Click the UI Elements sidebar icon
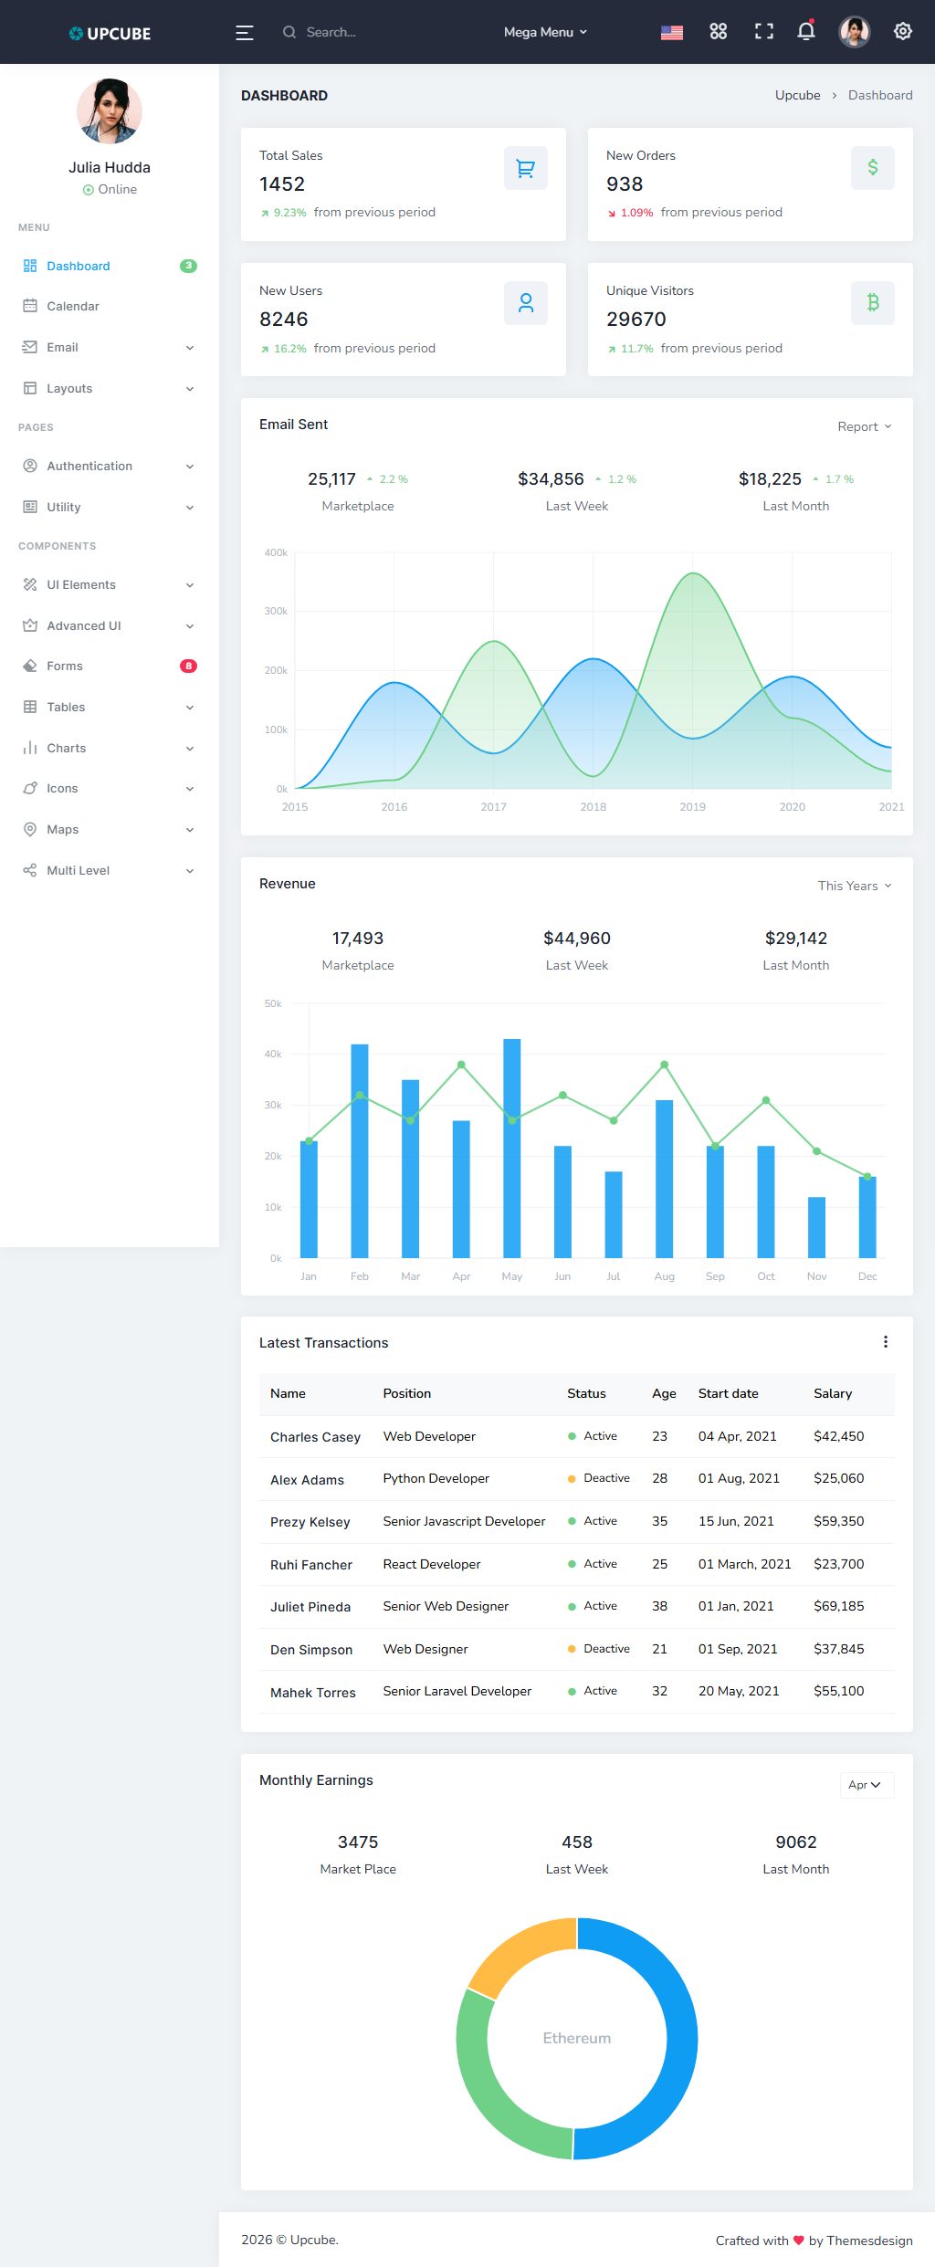Image resolution: width=935 pixels, height=2267 pixels. click(30, 584)
